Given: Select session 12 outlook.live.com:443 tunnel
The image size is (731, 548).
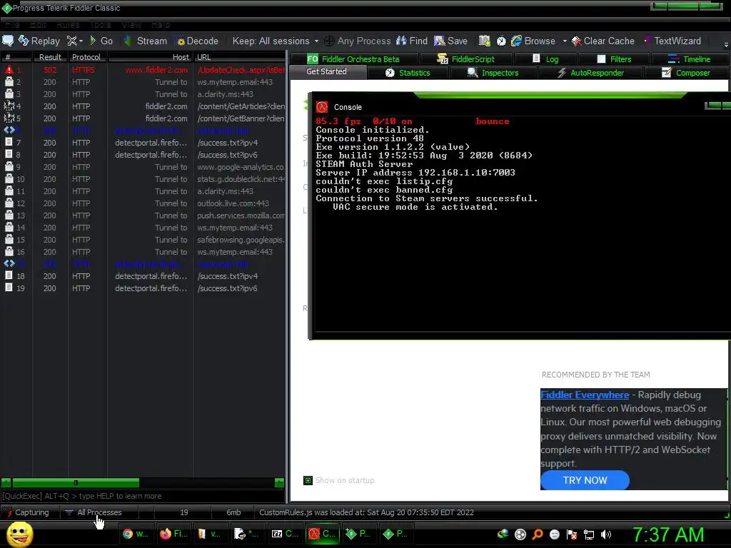Looking at the screenshot, I should 143,203.
